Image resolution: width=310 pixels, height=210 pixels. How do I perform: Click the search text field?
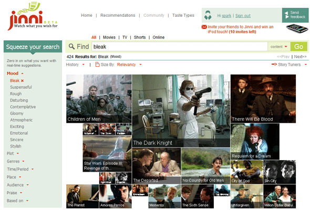coord(180,47)
